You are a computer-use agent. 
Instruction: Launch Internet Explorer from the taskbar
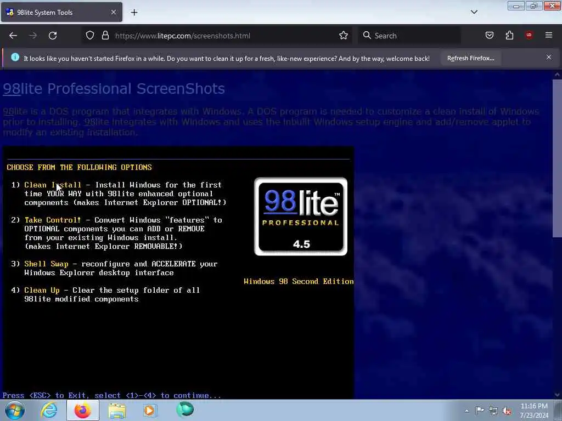[49, 410]
